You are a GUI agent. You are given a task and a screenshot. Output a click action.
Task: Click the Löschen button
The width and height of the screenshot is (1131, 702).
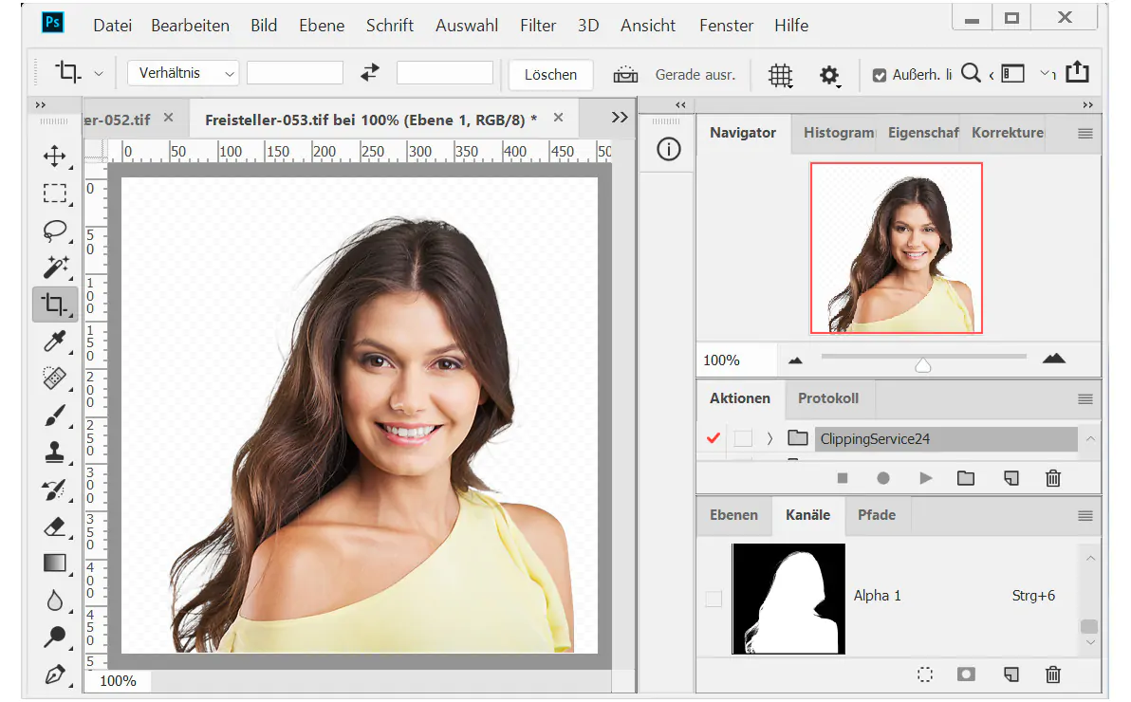click(550, 74)
